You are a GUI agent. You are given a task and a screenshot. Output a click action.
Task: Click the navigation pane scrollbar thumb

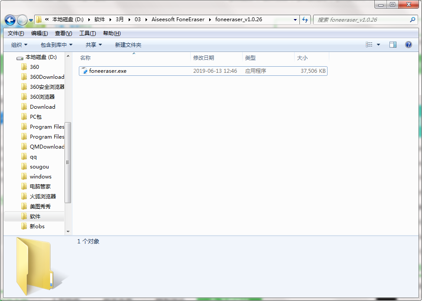coord(68,162)
